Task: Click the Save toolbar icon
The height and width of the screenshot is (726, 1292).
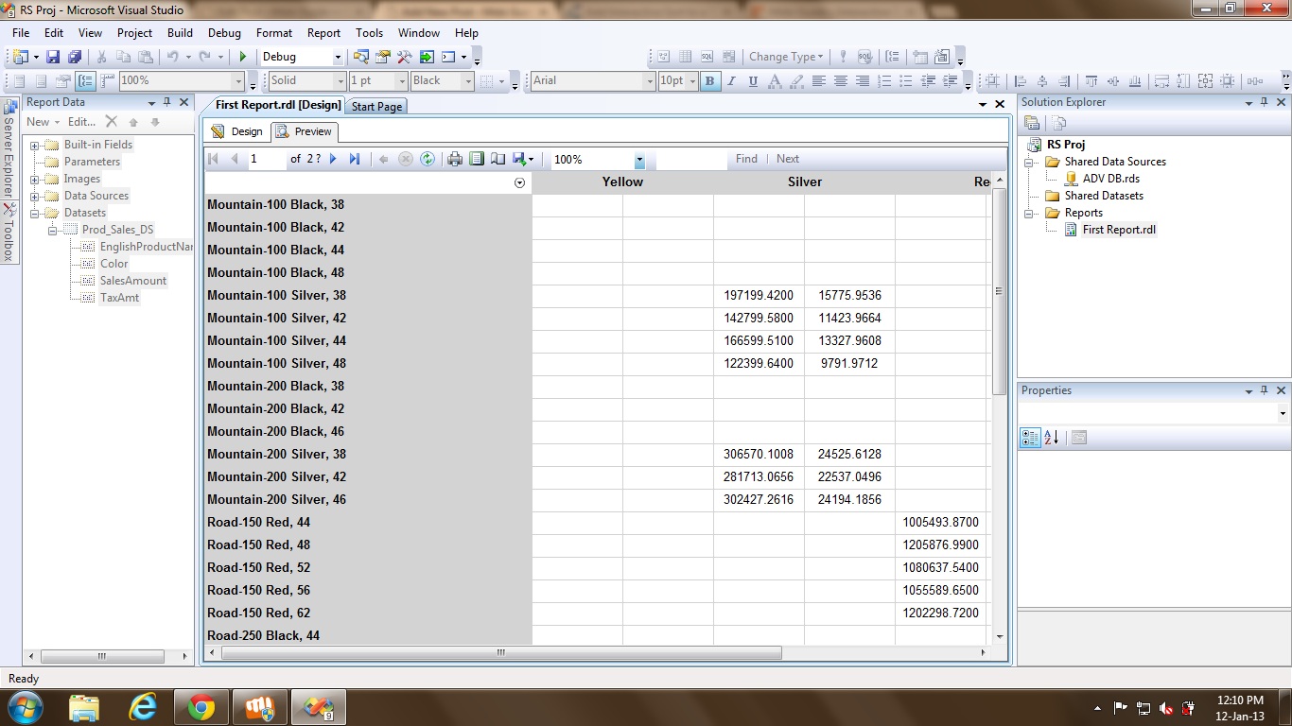Action: pyautogui.click(x=53, y=58)
